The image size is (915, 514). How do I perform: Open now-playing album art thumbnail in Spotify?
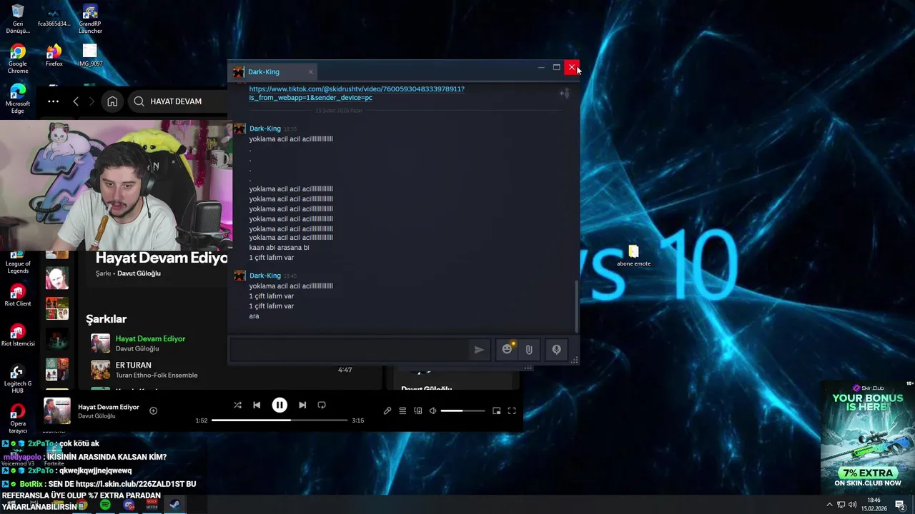[57, 411]
